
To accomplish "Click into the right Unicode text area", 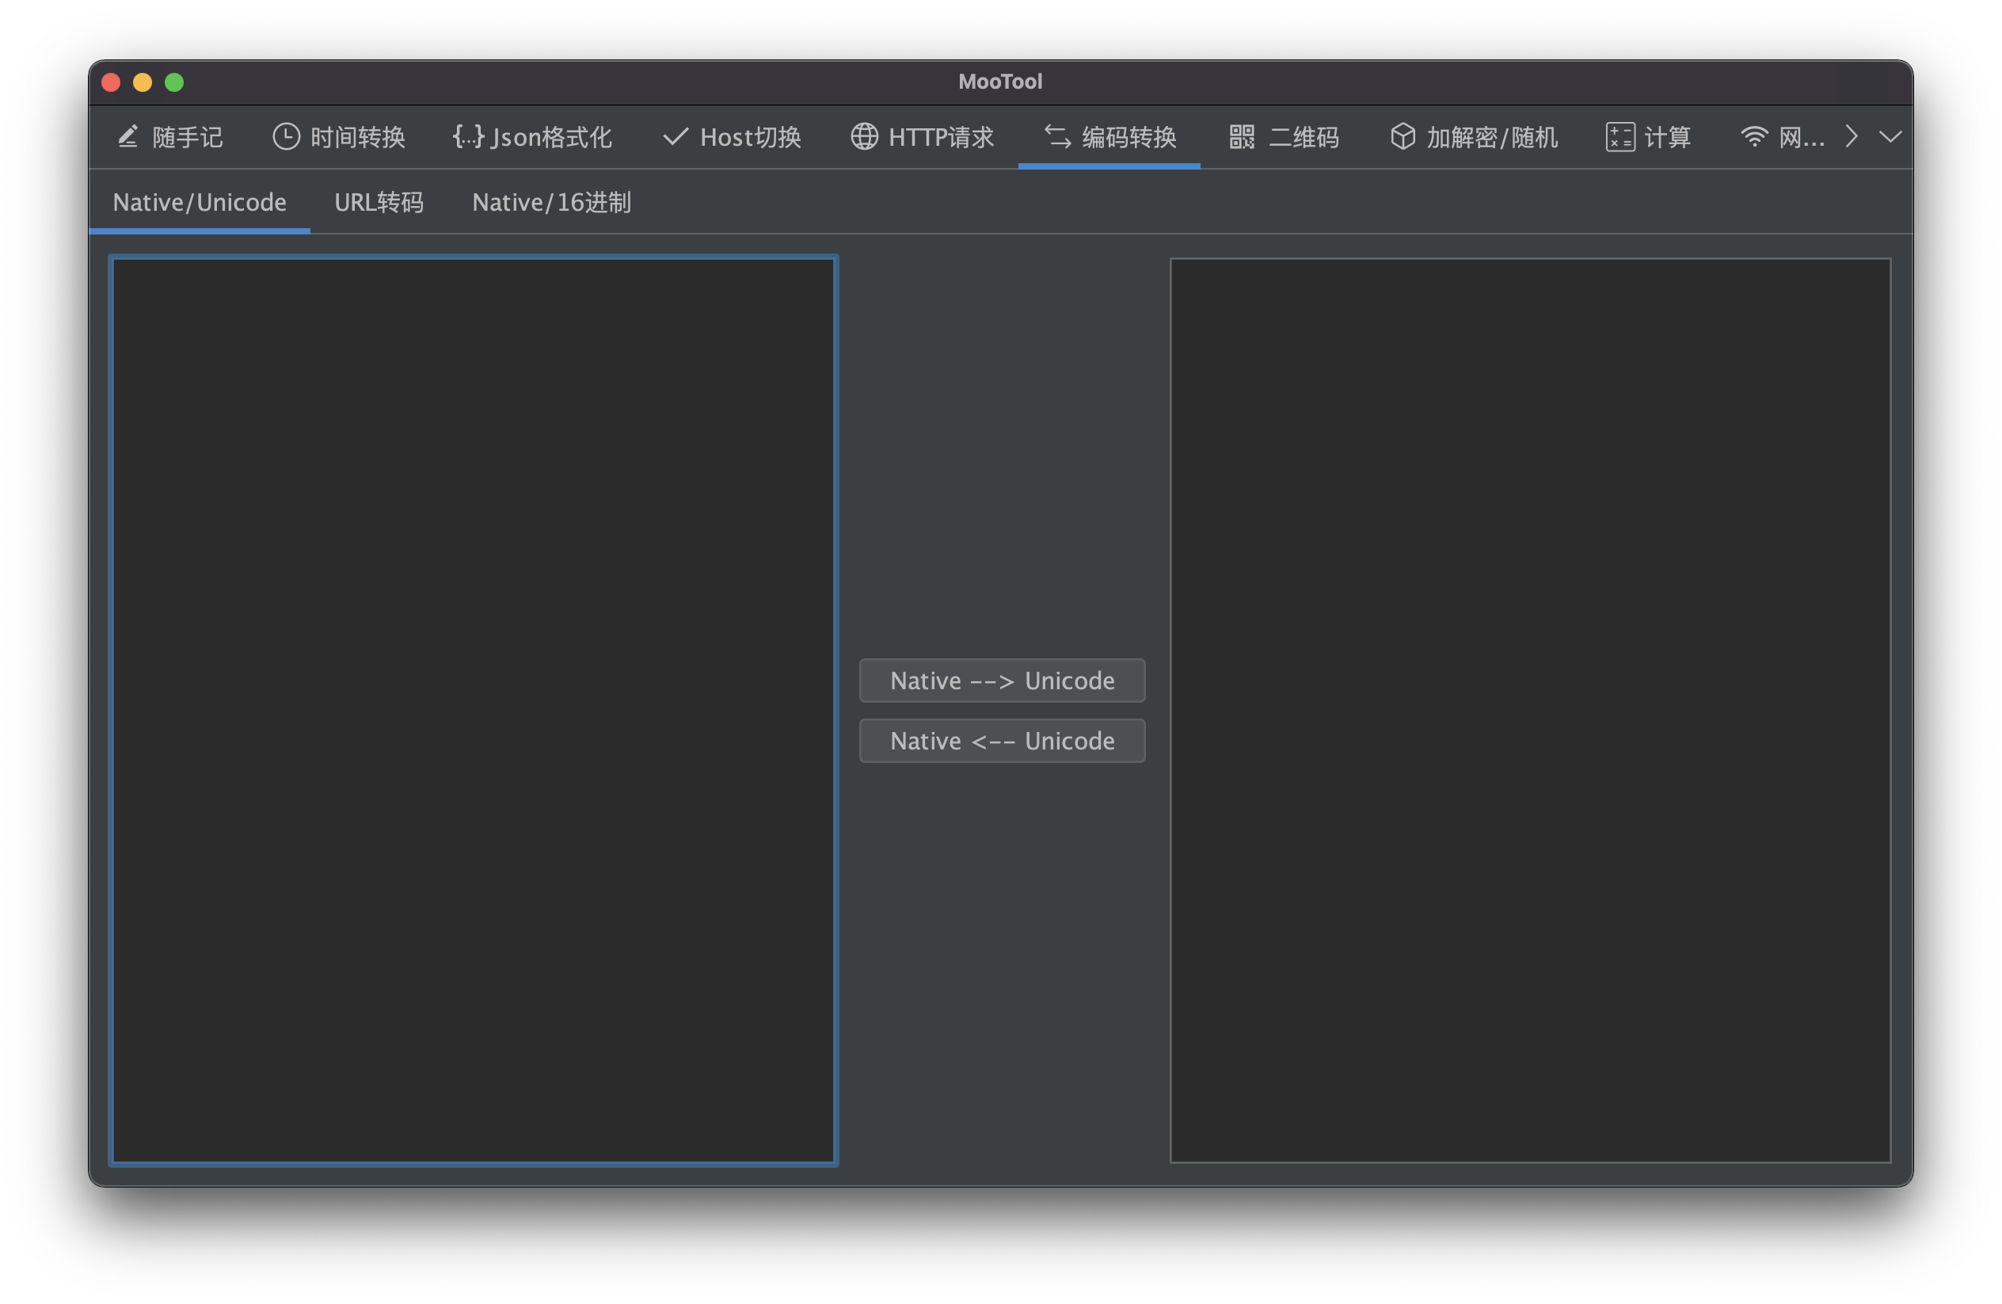I will pos(1529,710).
